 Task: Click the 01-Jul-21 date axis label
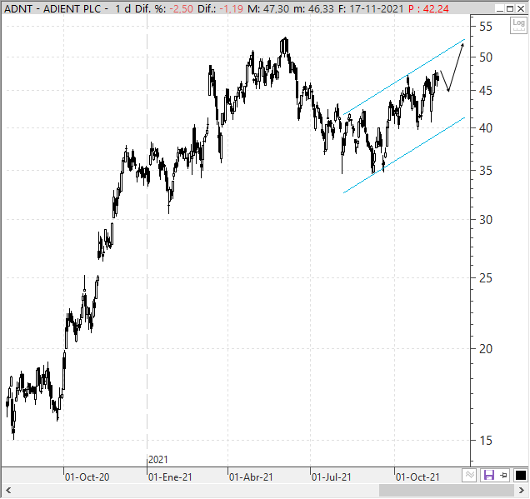332,477
